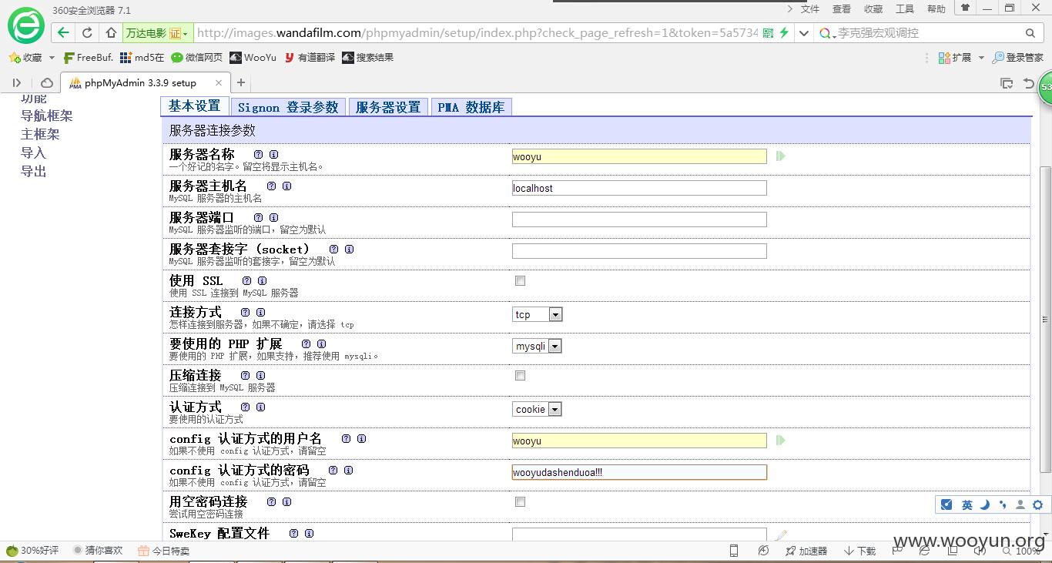Viewport: 1052px width, 563px height.
Task: Open the 查看 menu
Action: [x=842, y=9]
